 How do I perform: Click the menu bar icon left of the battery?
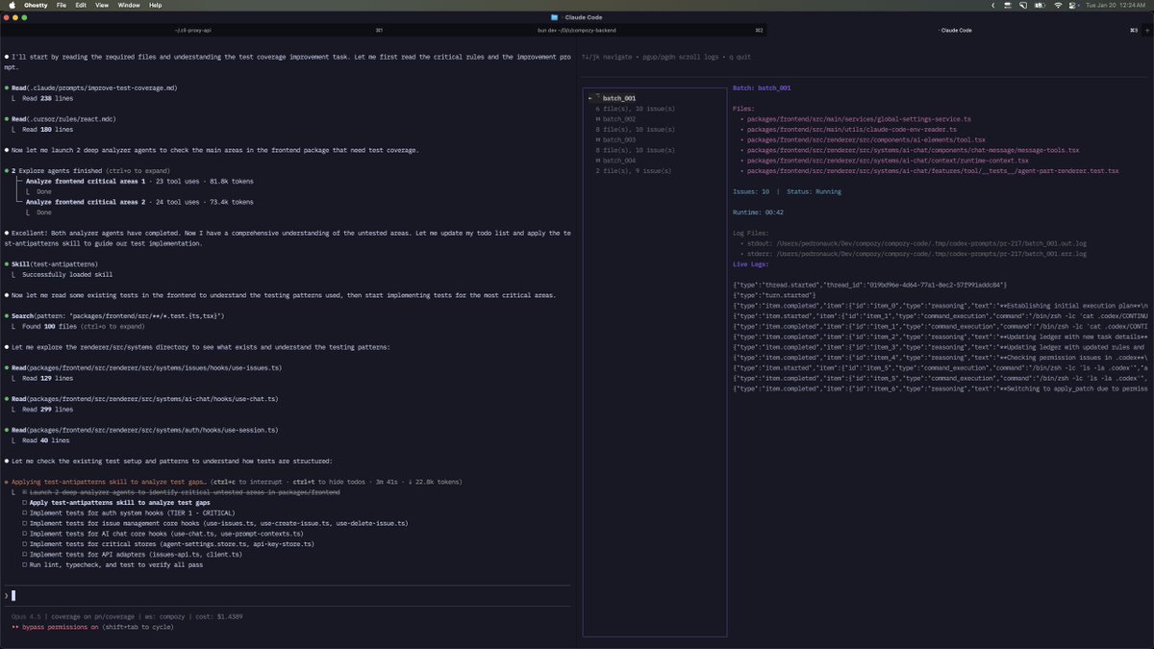(x=1024, y=5)
